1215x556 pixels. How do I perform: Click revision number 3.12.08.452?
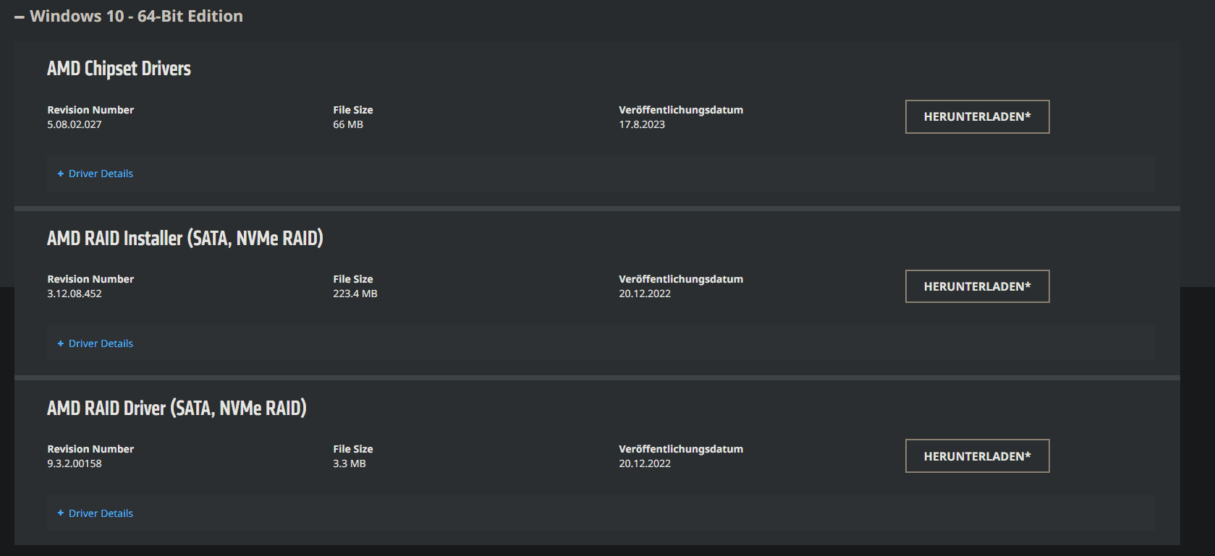(75, 294)
